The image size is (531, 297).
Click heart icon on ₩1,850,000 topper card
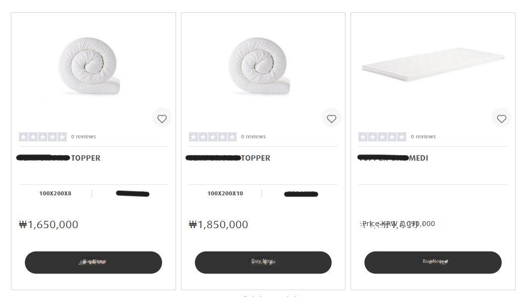click(332, 119)
